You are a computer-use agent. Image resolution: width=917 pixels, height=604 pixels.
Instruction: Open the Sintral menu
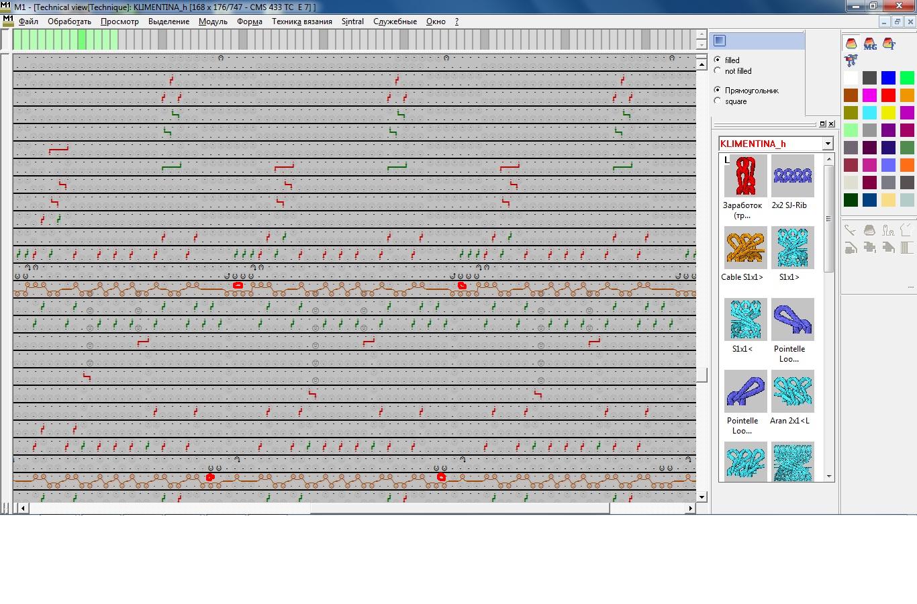352,21
